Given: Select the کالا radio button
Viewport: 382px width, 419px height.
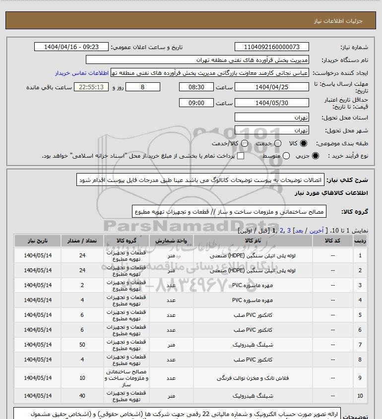Looking at the screenshot, I should 304,143.
